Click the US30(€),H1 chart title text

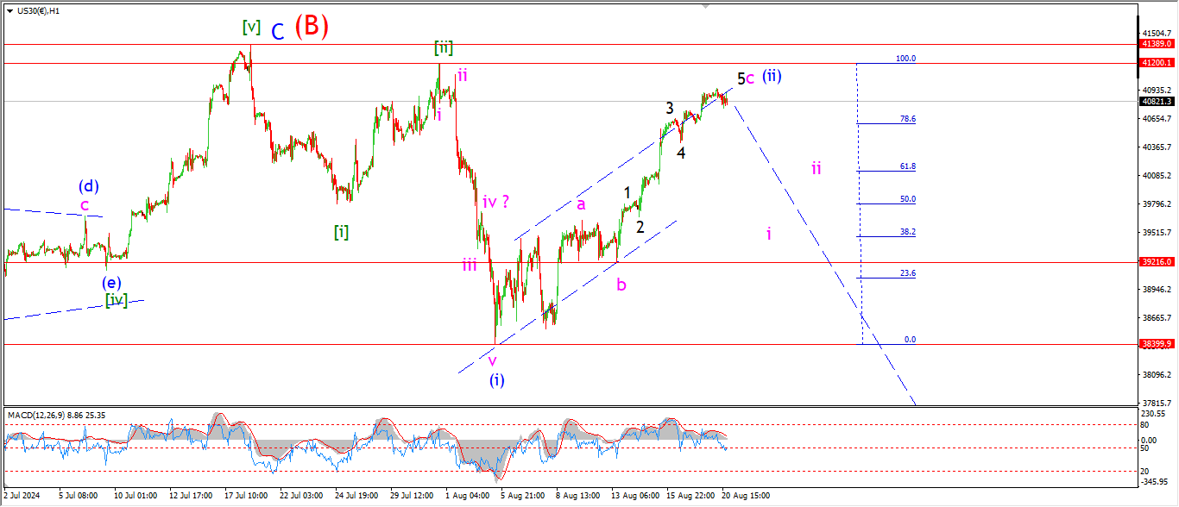coord(41,10)
